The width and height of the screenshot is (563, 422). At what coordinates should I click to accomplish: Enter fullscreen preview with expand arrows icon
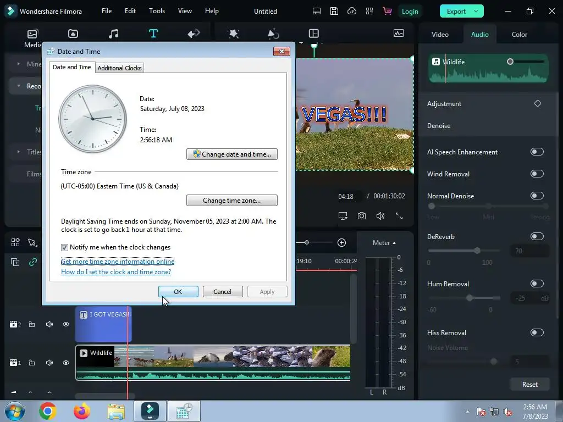(399, 215)
